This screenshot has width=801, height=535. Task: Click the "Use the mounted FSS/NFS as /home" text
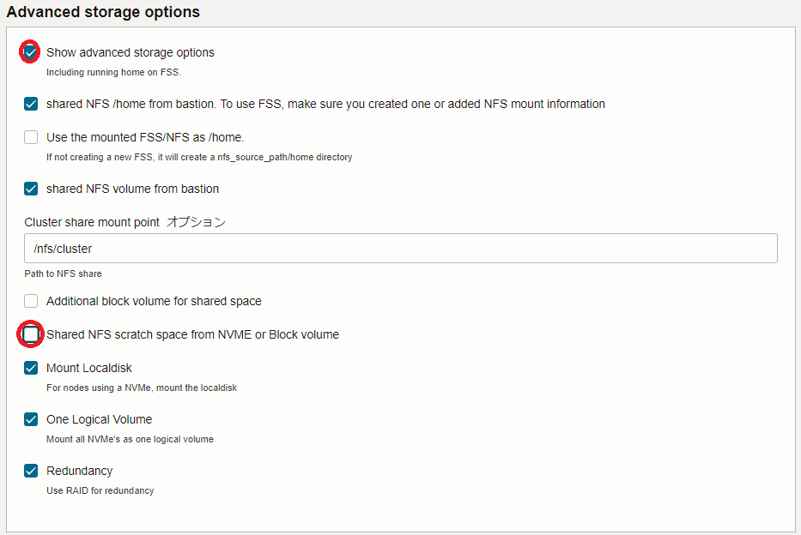145,137
